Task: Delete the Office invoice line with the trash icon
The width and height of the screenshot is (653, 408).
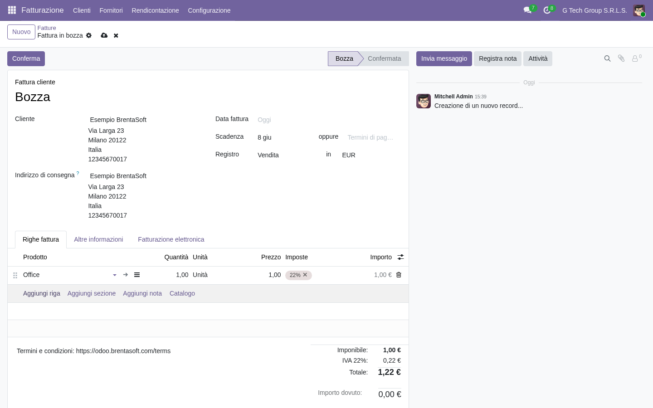Action: (399, 275)
